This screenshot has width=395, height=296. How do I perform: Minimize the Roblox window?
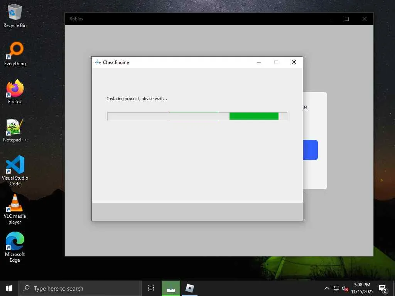[329, 19]
